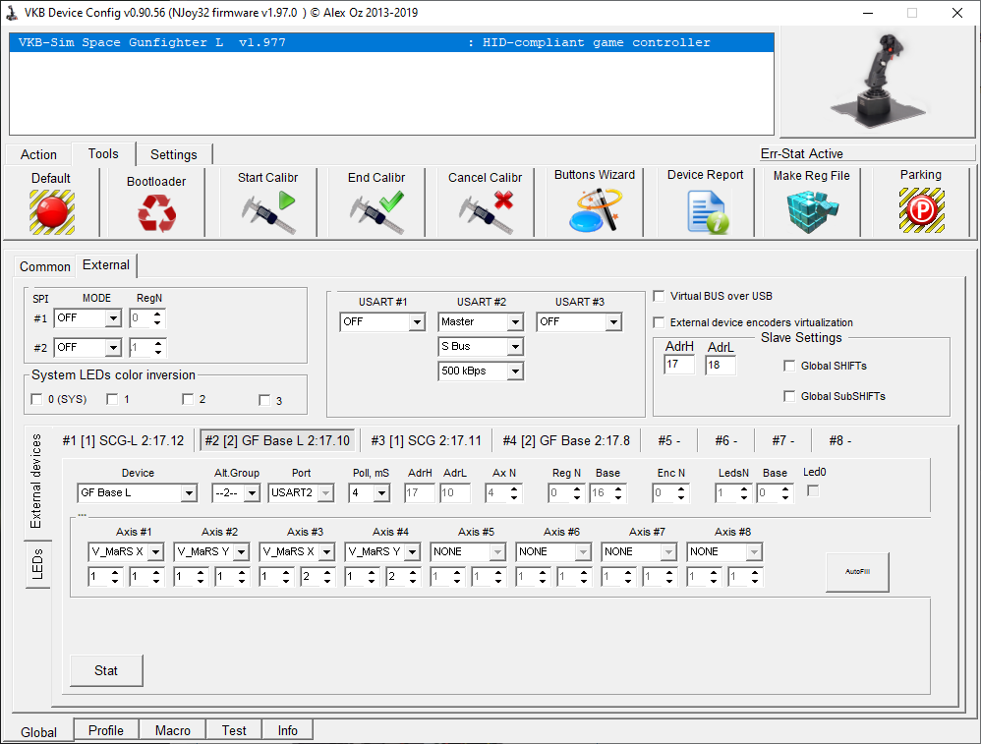Open the LEDs vertical tab

coord(37,564)
